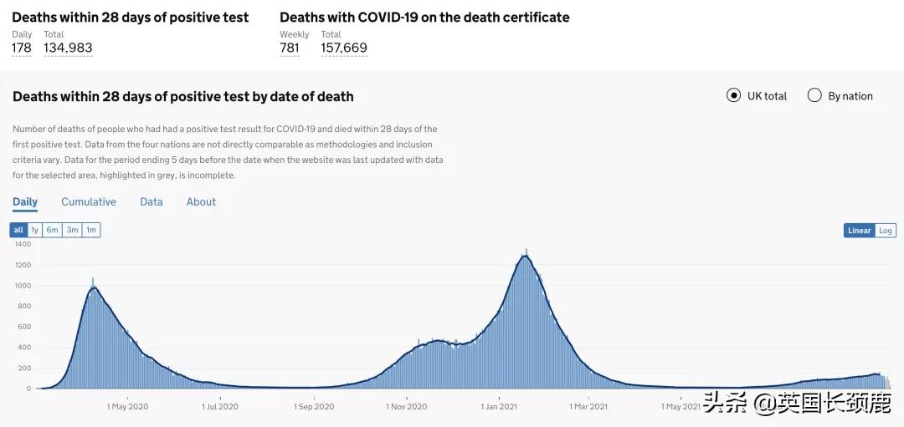Image resolution: width=904 pixels, height=427 pixels.
Task: Open the About tab
Action: pyautogui.click(x=201, y=201)
